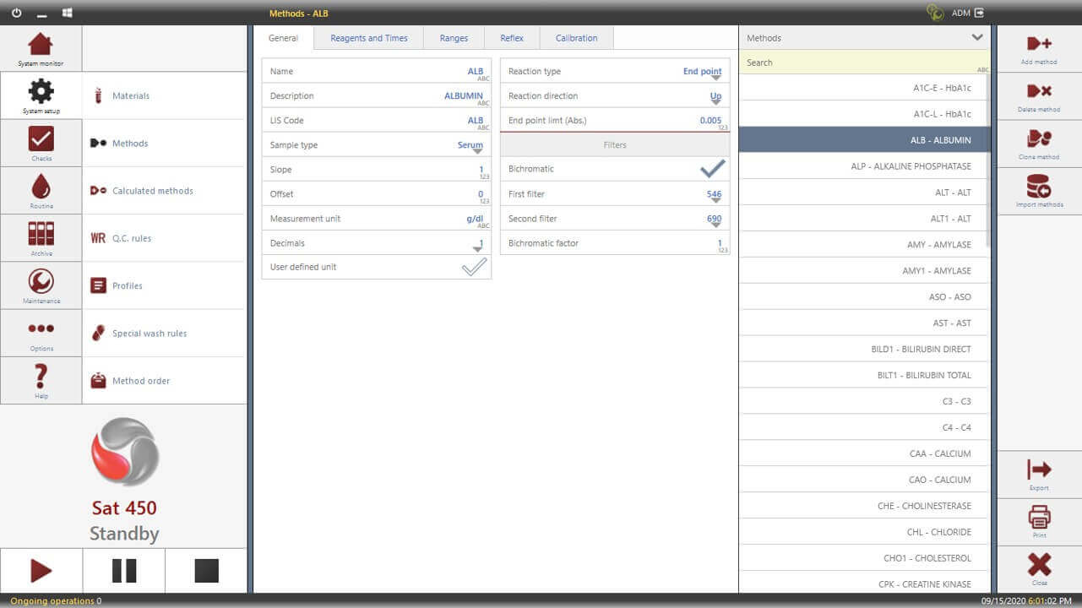
Task: Collapse the Methods panel chevron
Action: (x=977, y=37)
